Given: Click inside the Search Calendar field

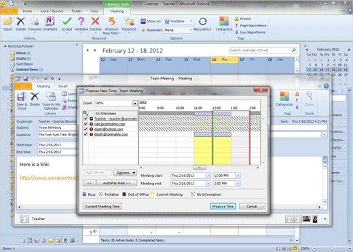Looking at the screenshot, I should coord(260,50).
